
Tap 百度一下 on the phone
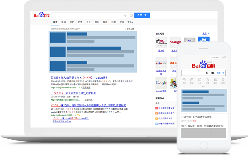(220, 73)
